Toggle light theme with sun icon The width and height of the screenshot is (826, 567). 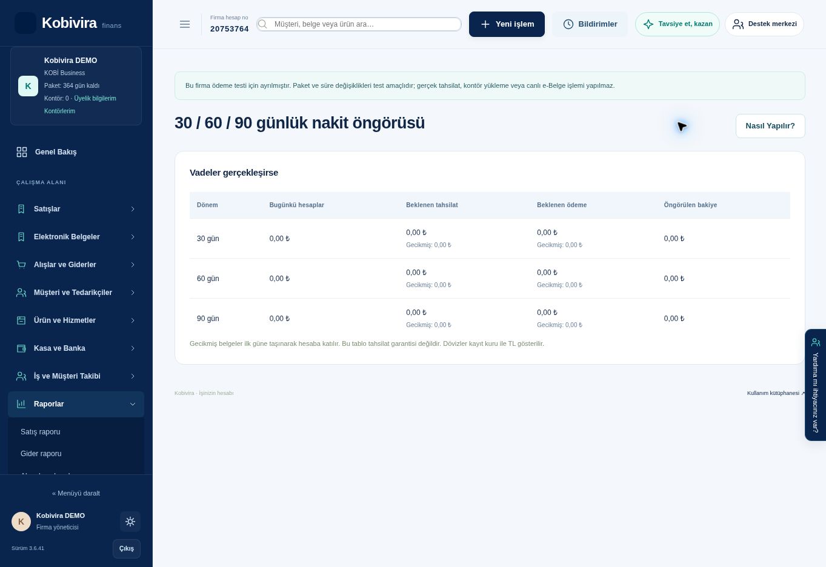[x=130, y=522]
